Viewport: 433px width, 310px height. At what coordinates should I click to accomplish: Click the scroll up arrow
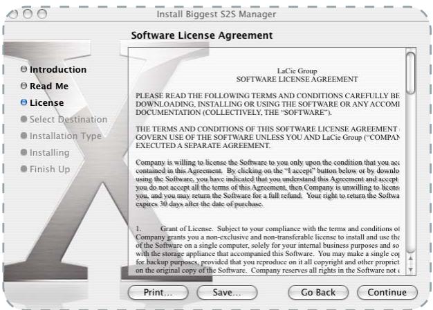click(x=411, y=259)
